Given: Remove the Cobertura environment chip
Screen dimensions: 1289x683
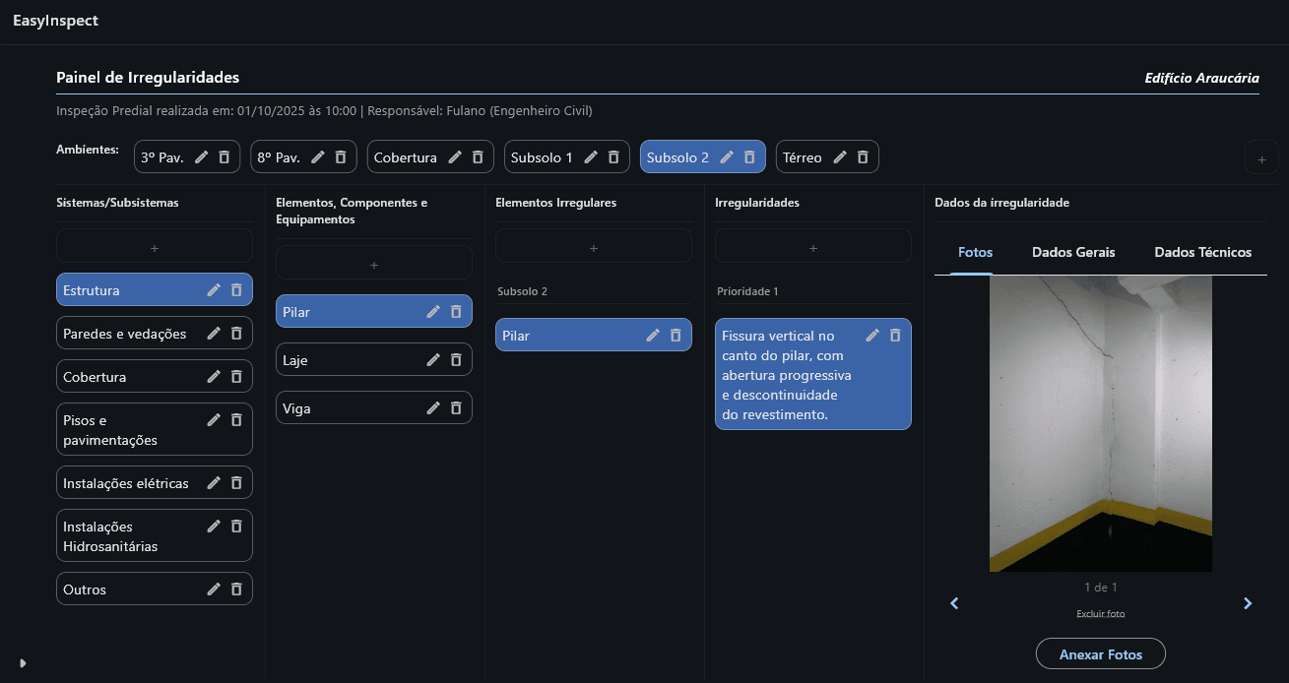Looking at the screenshot, I should click(478, 157).
